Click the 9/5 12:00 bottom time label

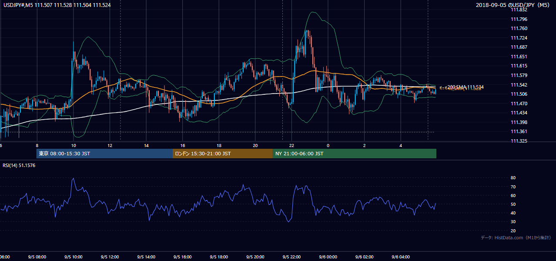[x=110, y=257]
